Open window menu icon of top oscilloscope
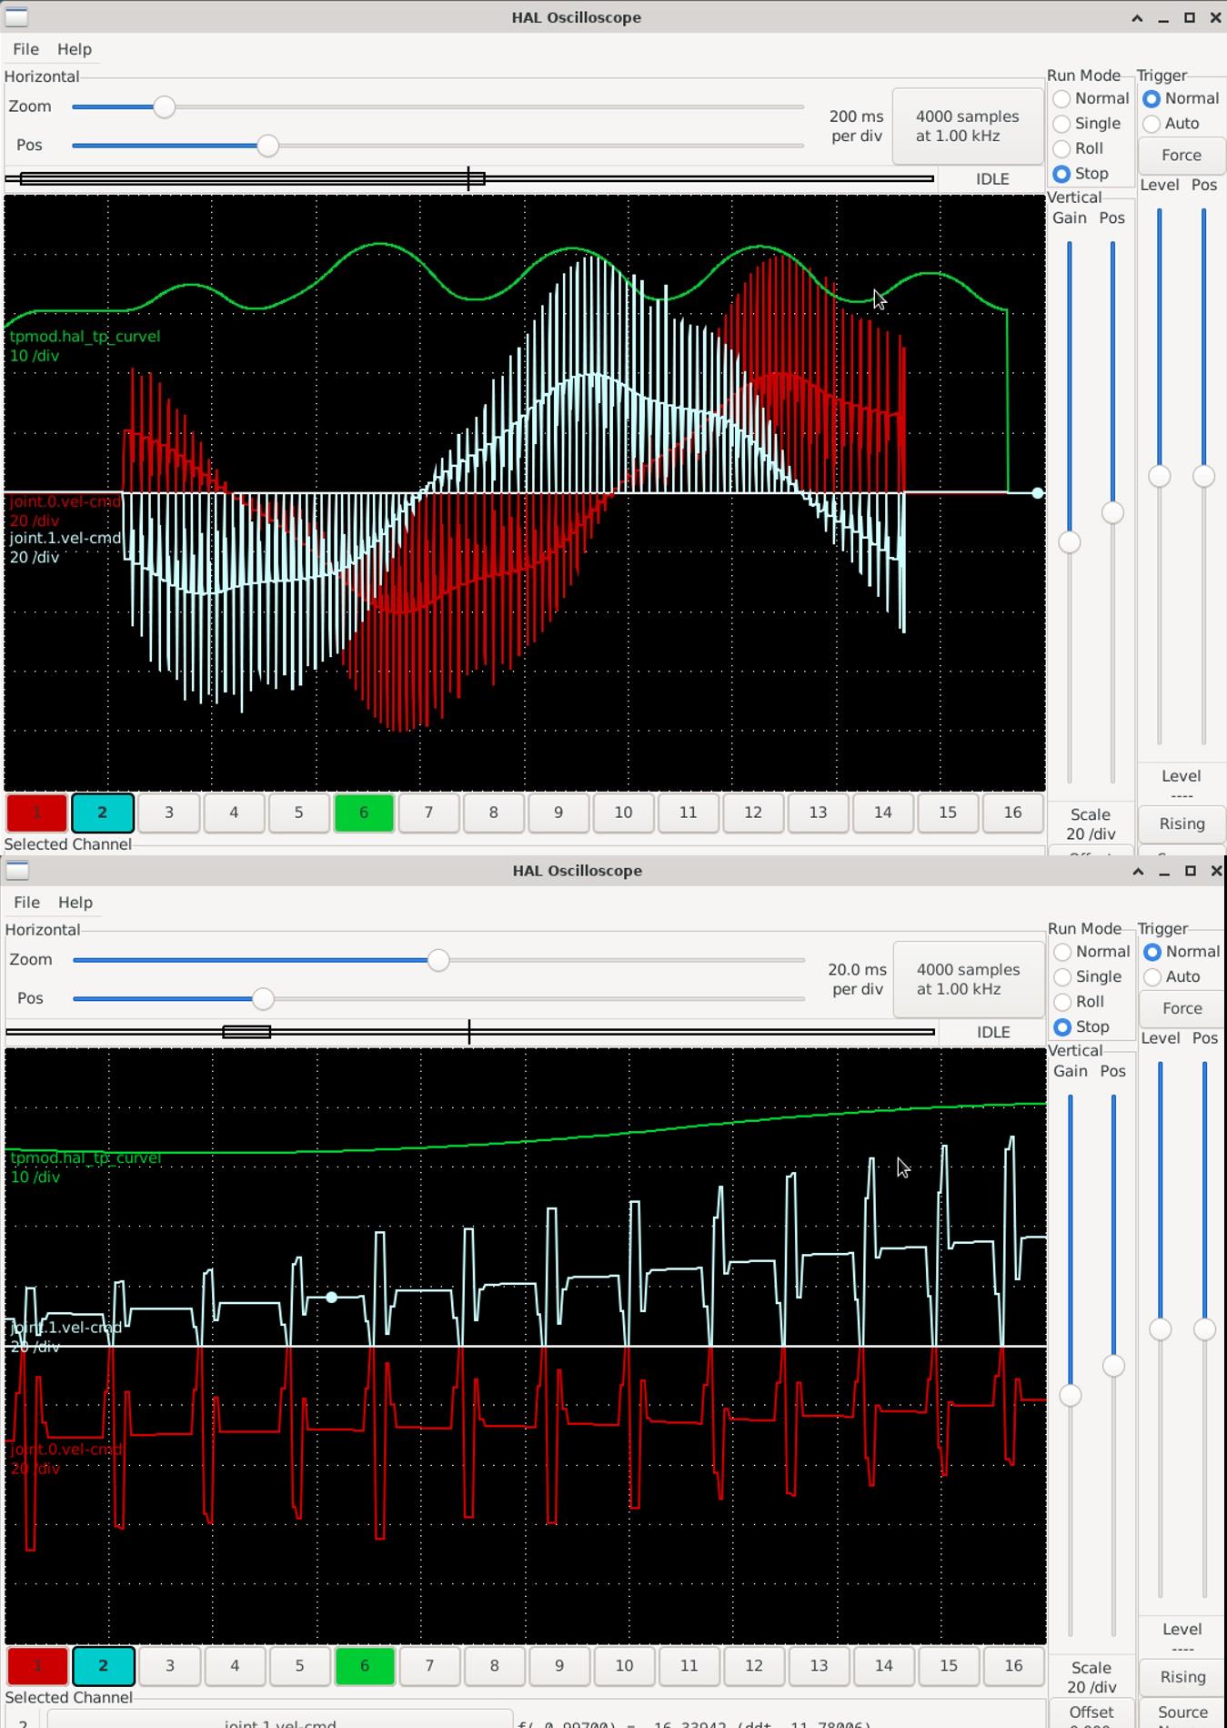 pos(16,17)
